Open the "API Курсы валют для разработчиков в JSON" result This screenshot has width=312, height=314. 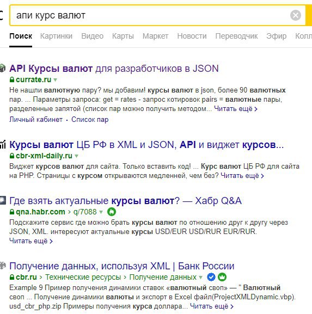[114, 69]
